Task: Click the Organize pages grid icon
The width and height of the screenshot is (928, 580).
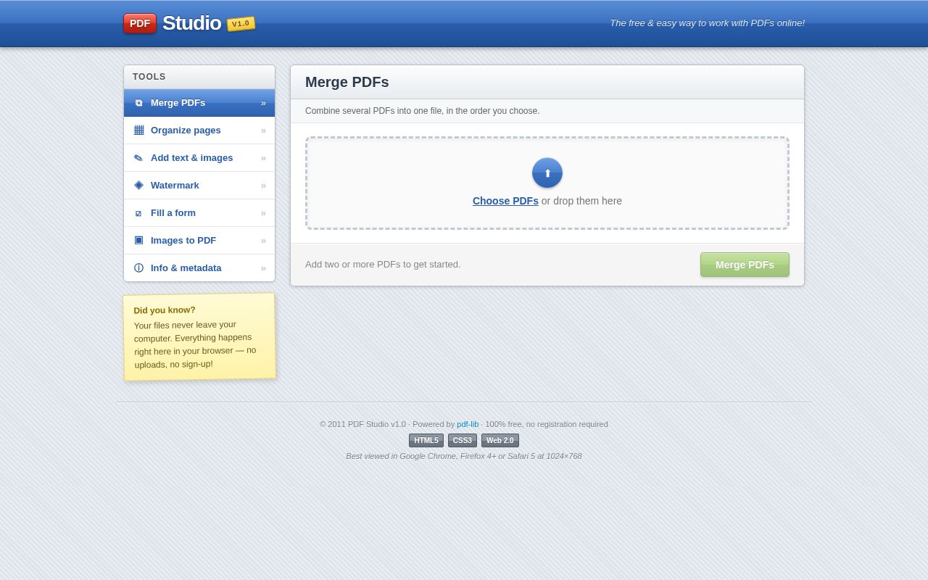Action: (138, 130)
